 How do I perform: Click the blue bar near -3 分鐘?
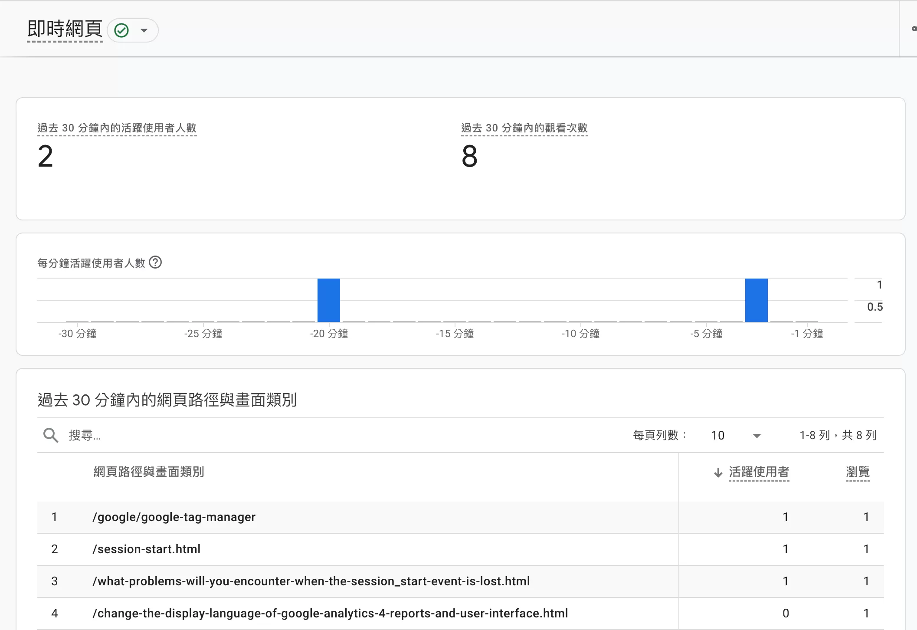(x=757, y=300)
